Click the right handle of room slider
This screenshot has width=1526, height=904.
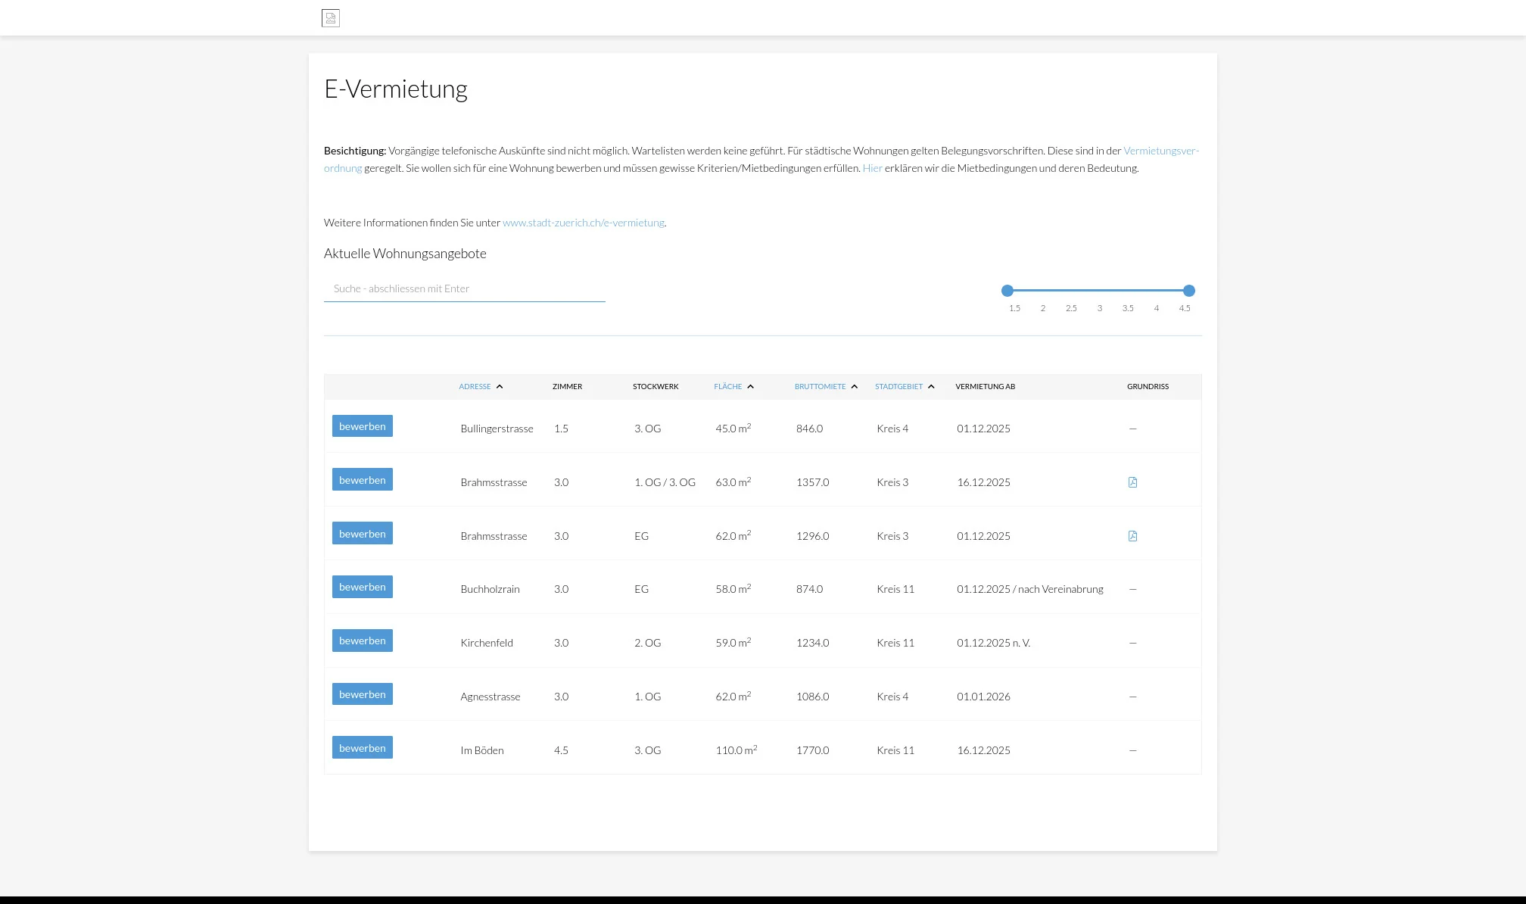[1189, 291]
